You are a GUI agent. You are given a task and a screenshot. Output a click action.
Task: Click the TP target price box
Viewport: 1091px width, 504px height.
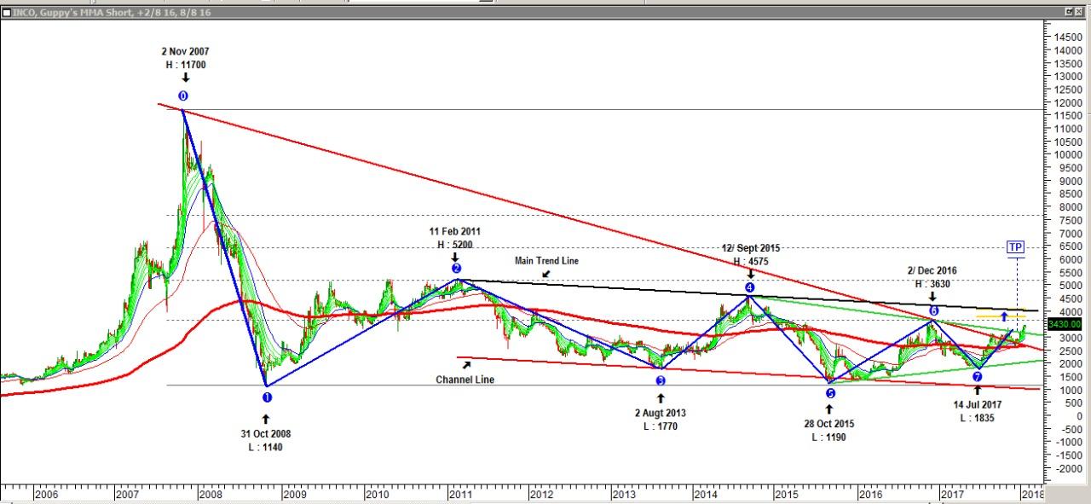coord(1015,247)
